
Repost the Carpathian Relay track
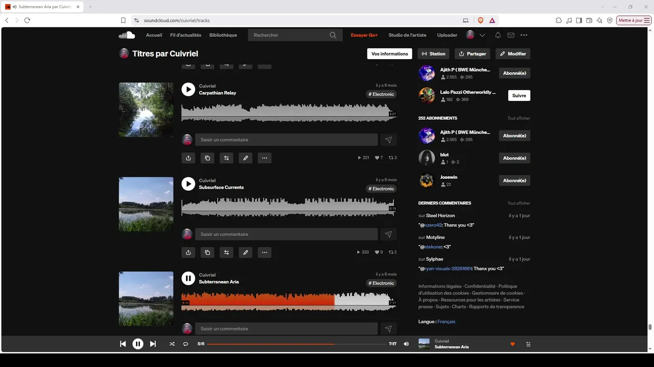pos(226,158)
